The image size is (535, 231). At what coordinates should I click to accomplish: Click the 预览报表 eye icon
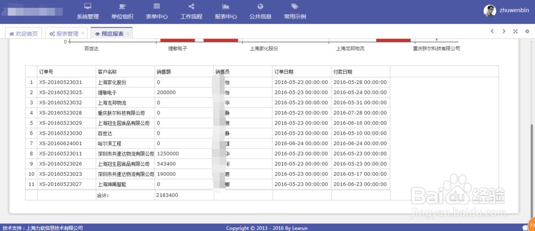97,34
